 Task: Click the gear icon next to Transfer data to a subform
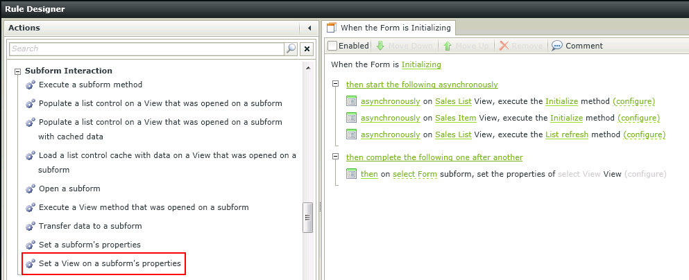(31, 227)
